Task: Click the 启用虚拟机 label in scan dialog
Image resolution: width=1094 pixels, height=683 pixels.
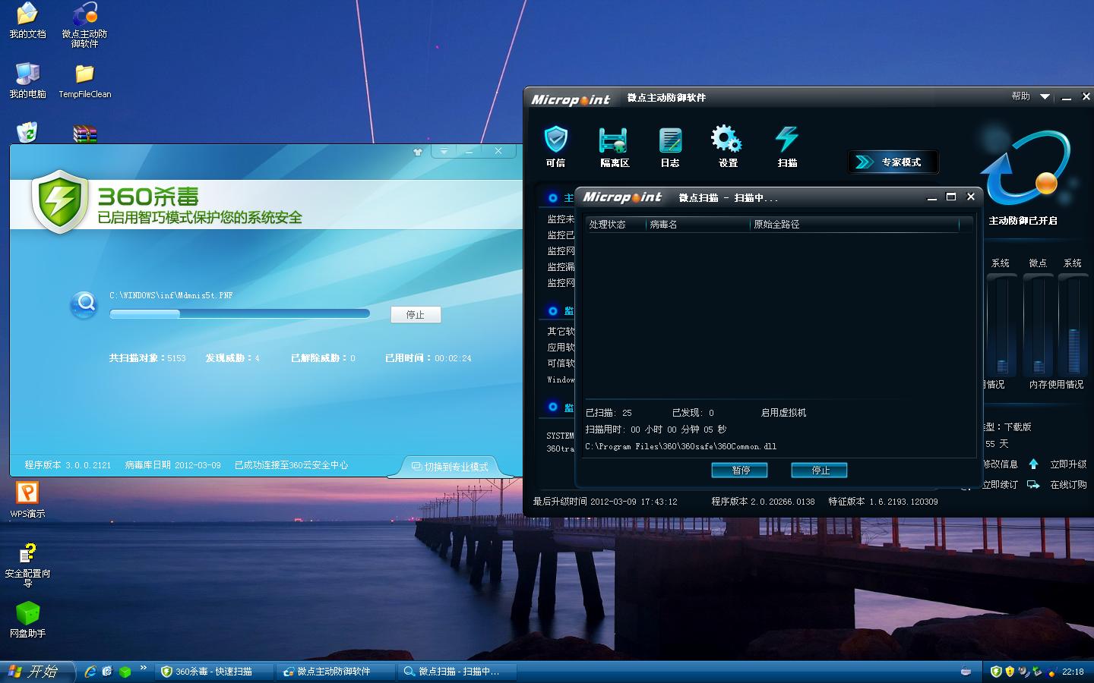Action: pyautogui.click(x=783, y=413)
